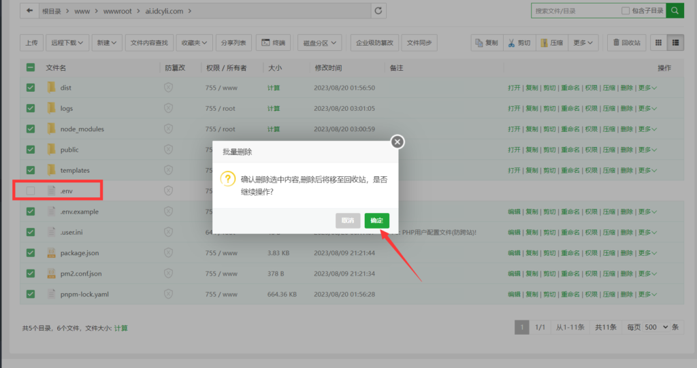
Task: Select wwwroot in the breadcrumb path
Action: coord(123,11)
